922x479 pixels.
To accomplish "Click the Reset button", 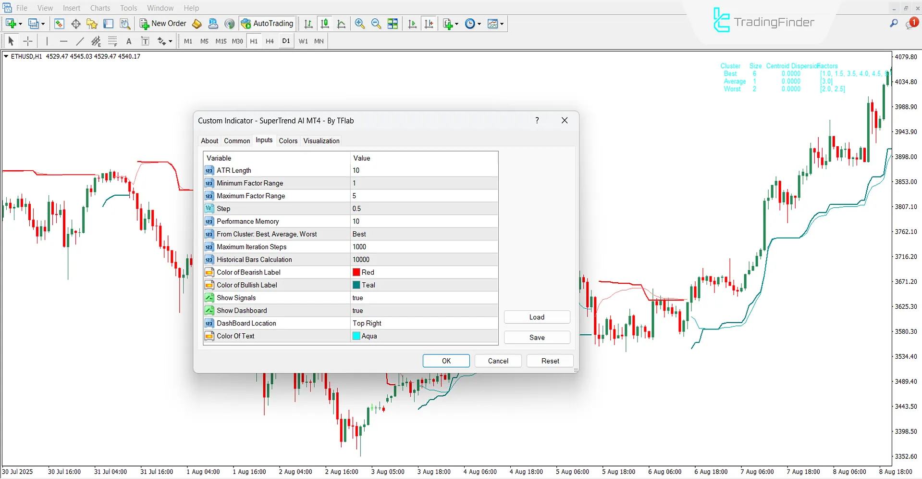I will pyautogui.click(x=550, y=361).
